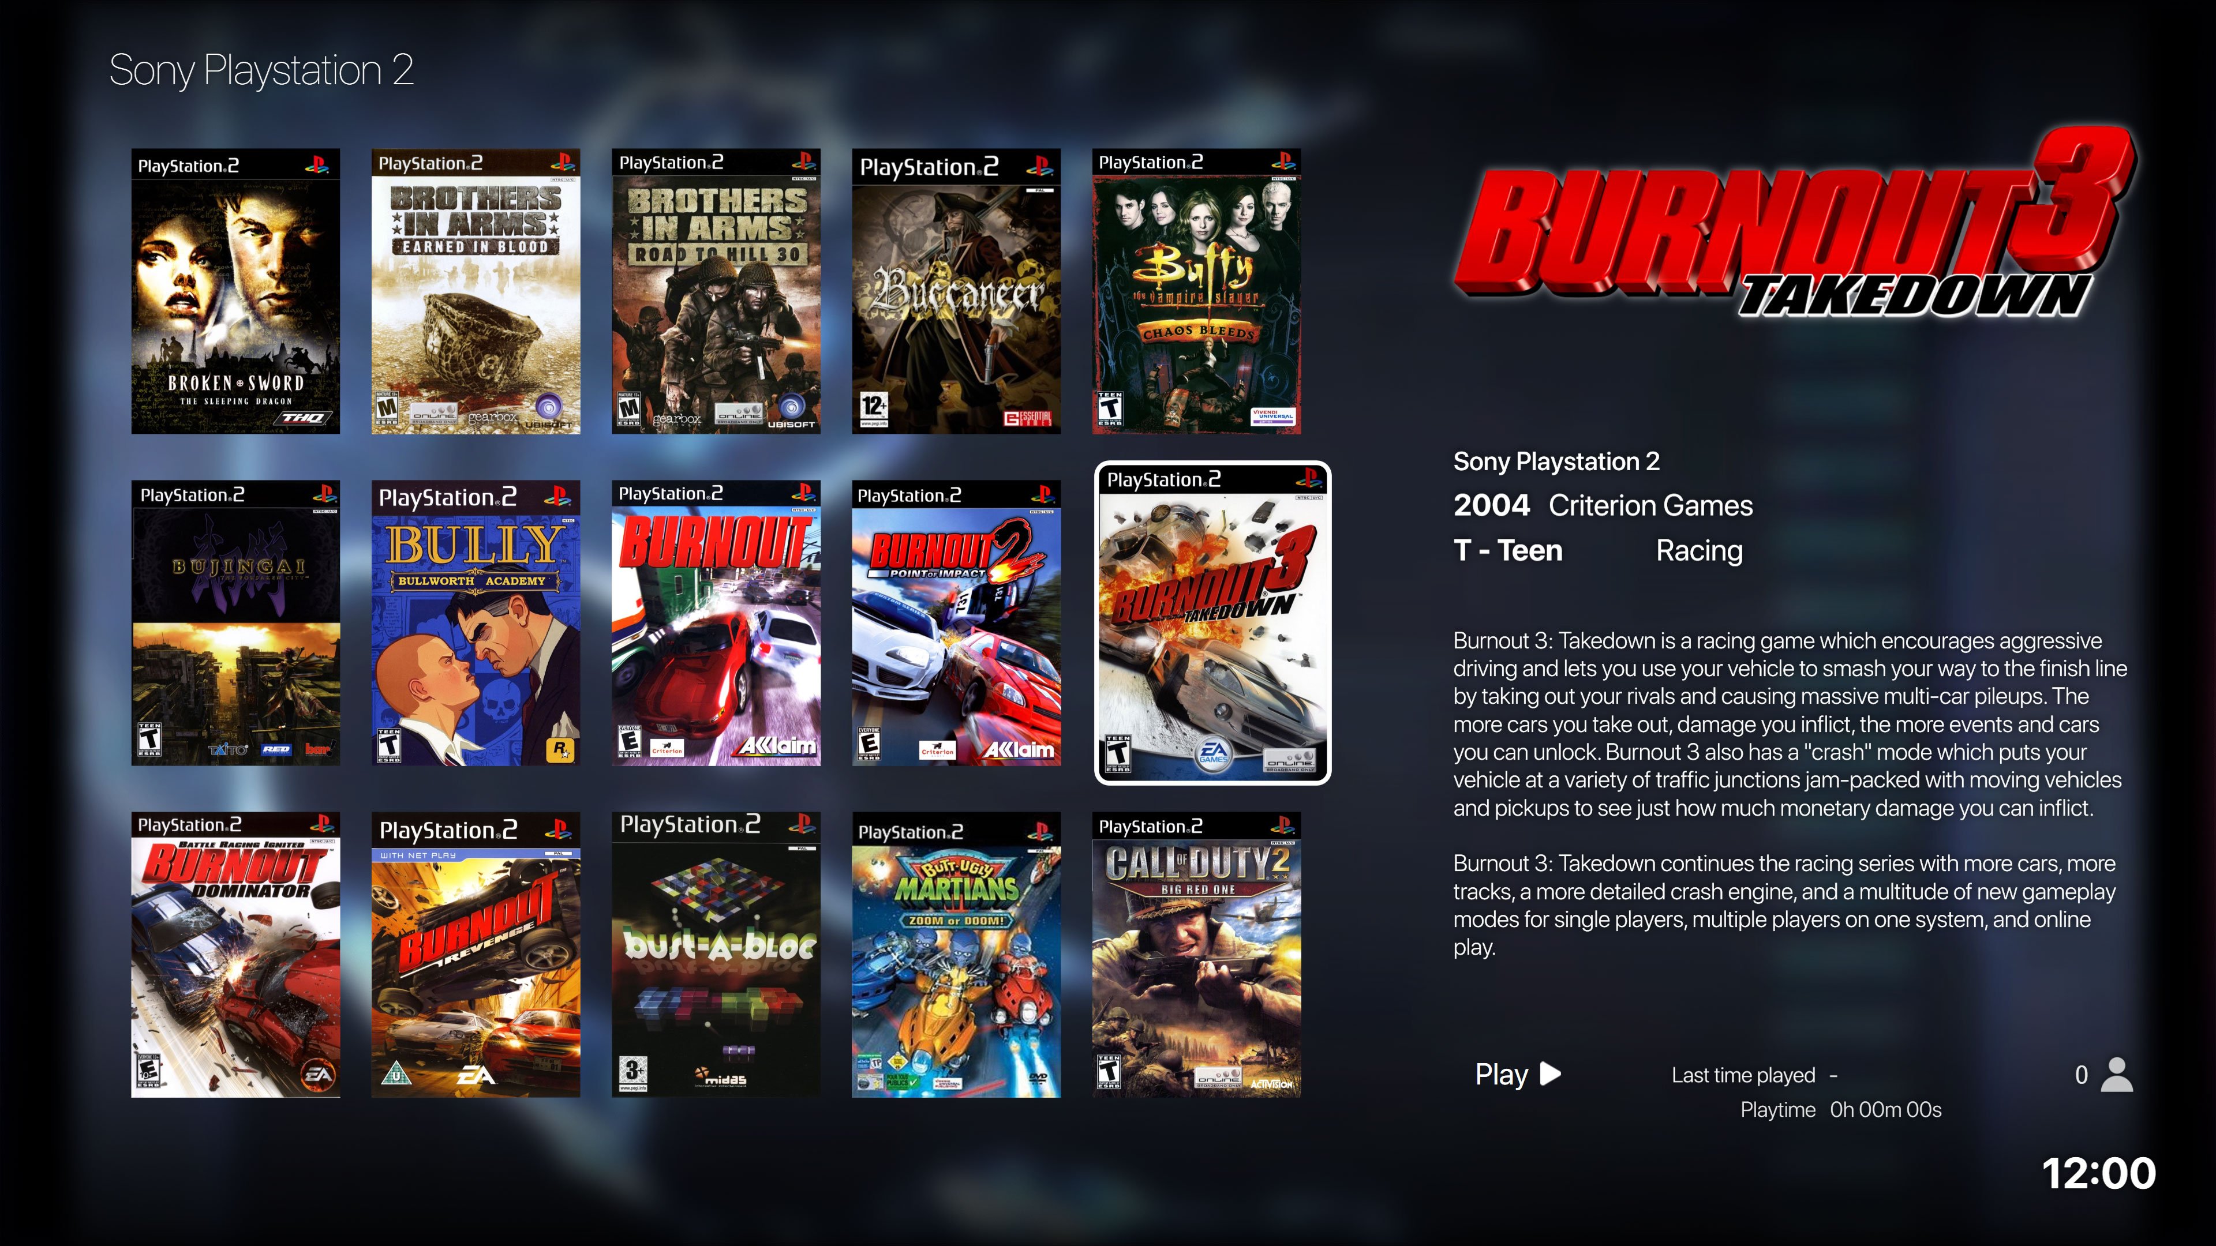Click the Last time played label
The width and height of the screenshot is (2216, 1246).
[x=1743, y=1075]
